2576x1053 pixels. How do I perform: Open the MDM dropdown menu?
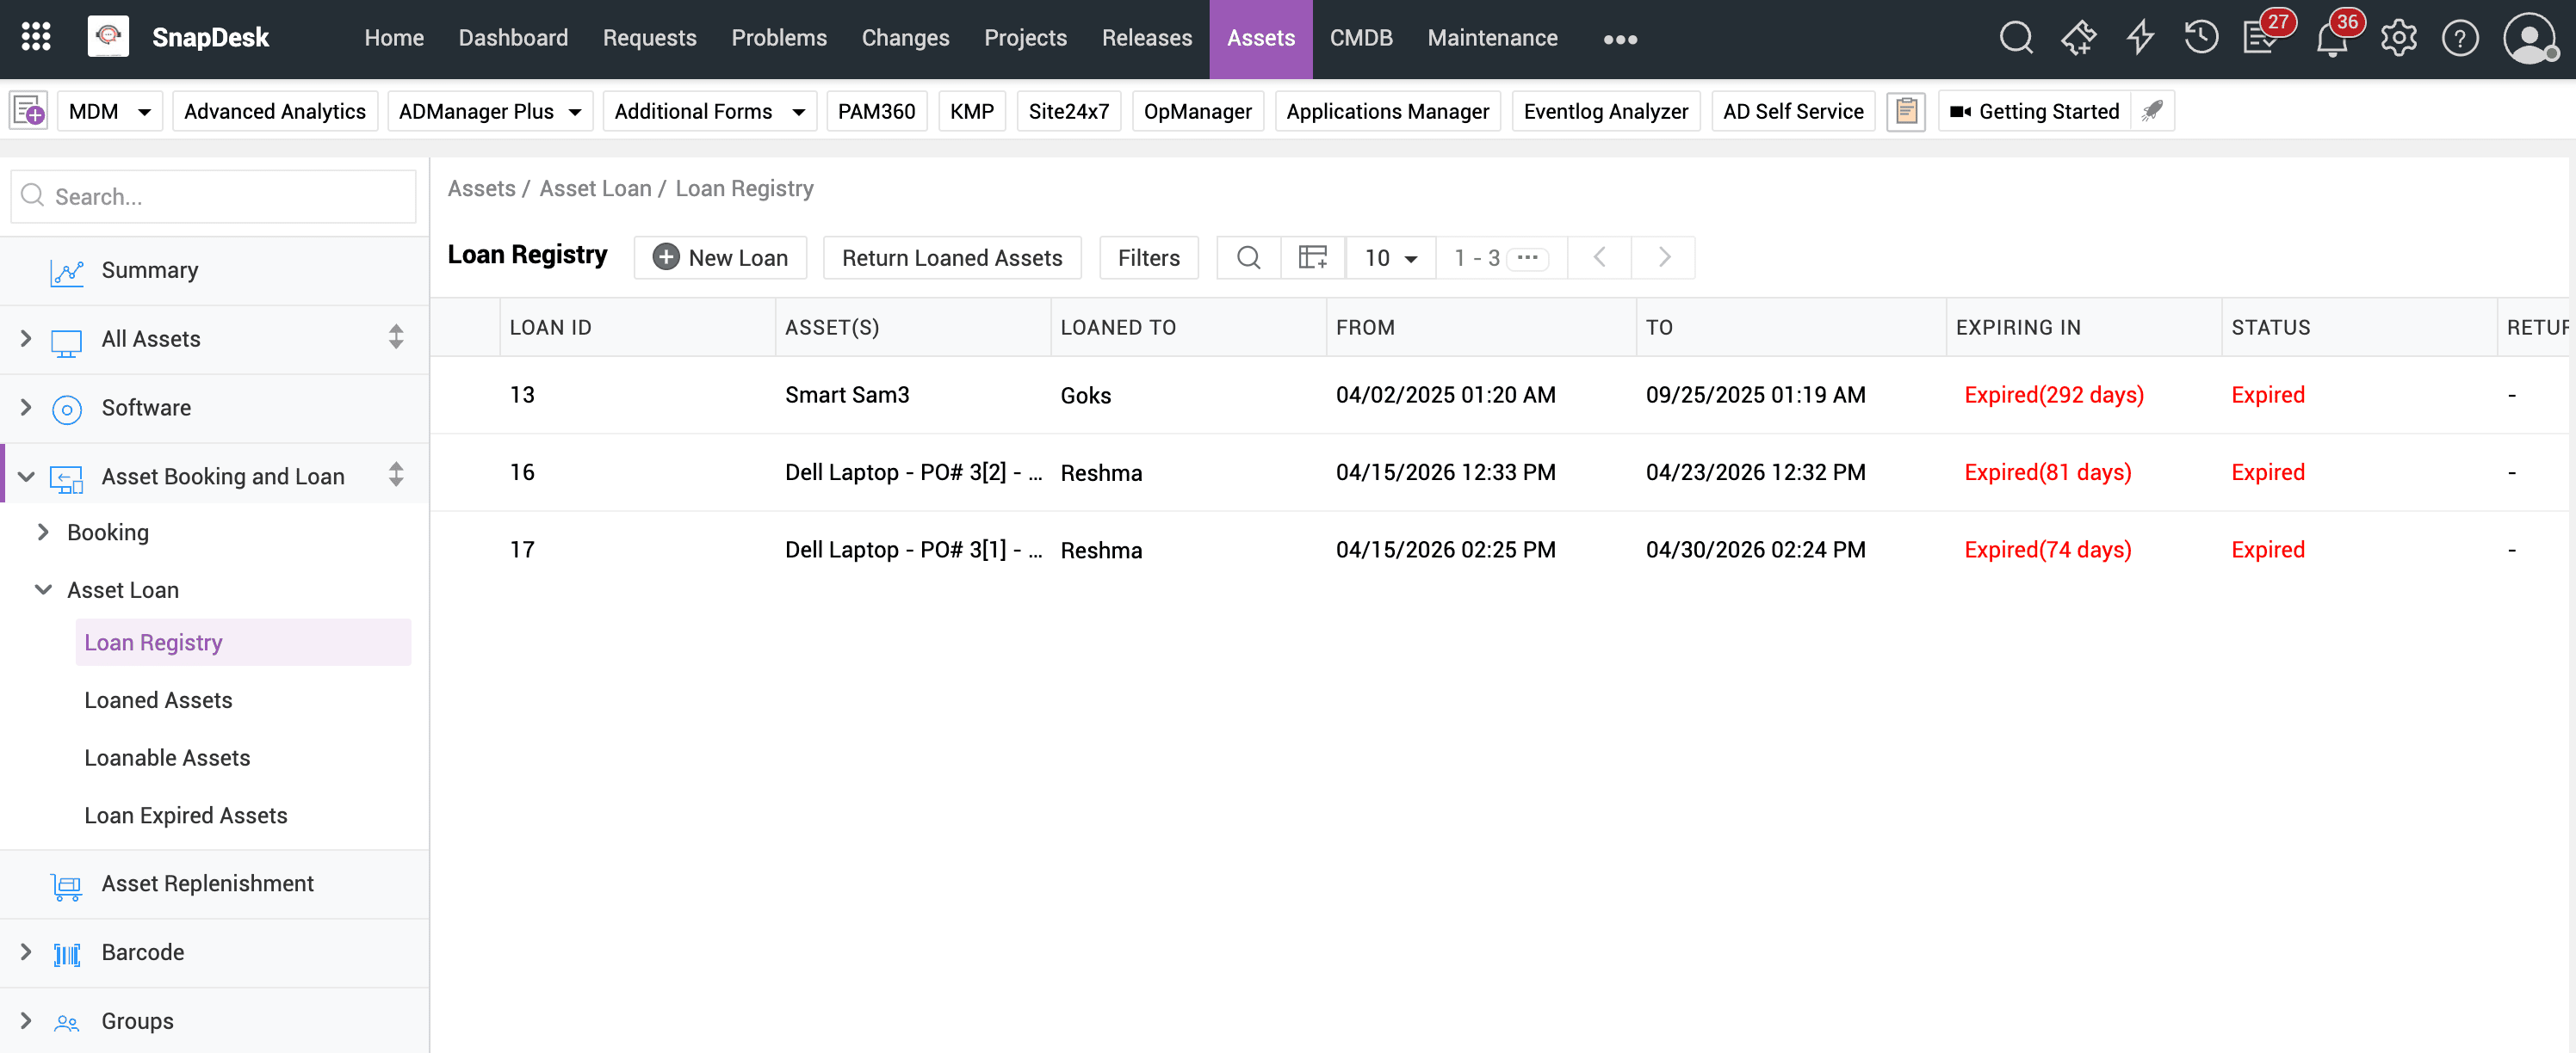tap(110, 111)
